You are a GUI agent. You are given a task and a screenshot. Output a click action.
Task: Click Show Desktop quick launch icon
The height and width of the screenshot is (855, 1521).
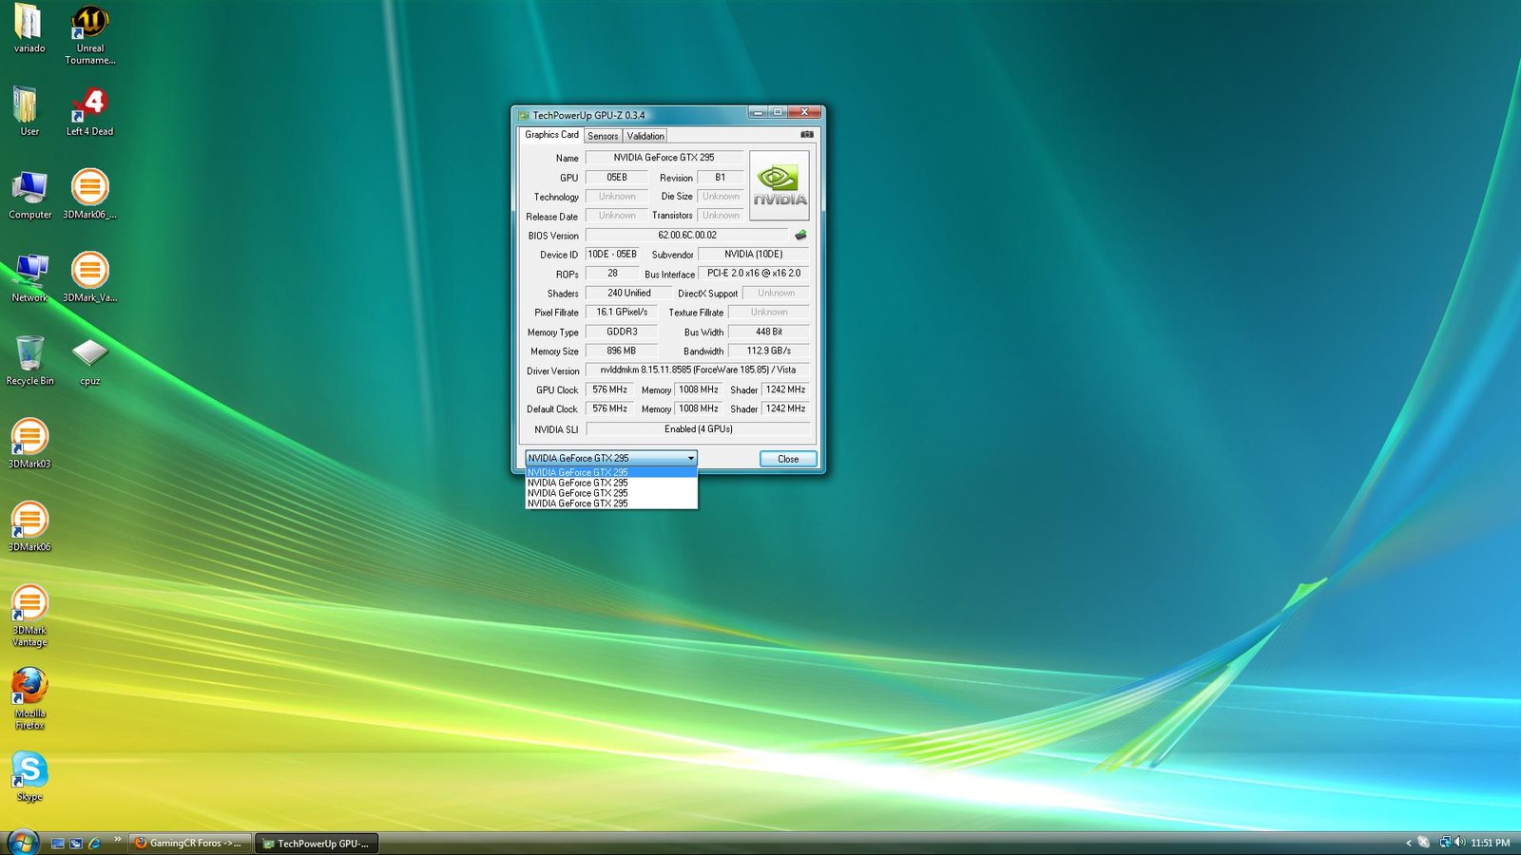click(x=58, y=843)
